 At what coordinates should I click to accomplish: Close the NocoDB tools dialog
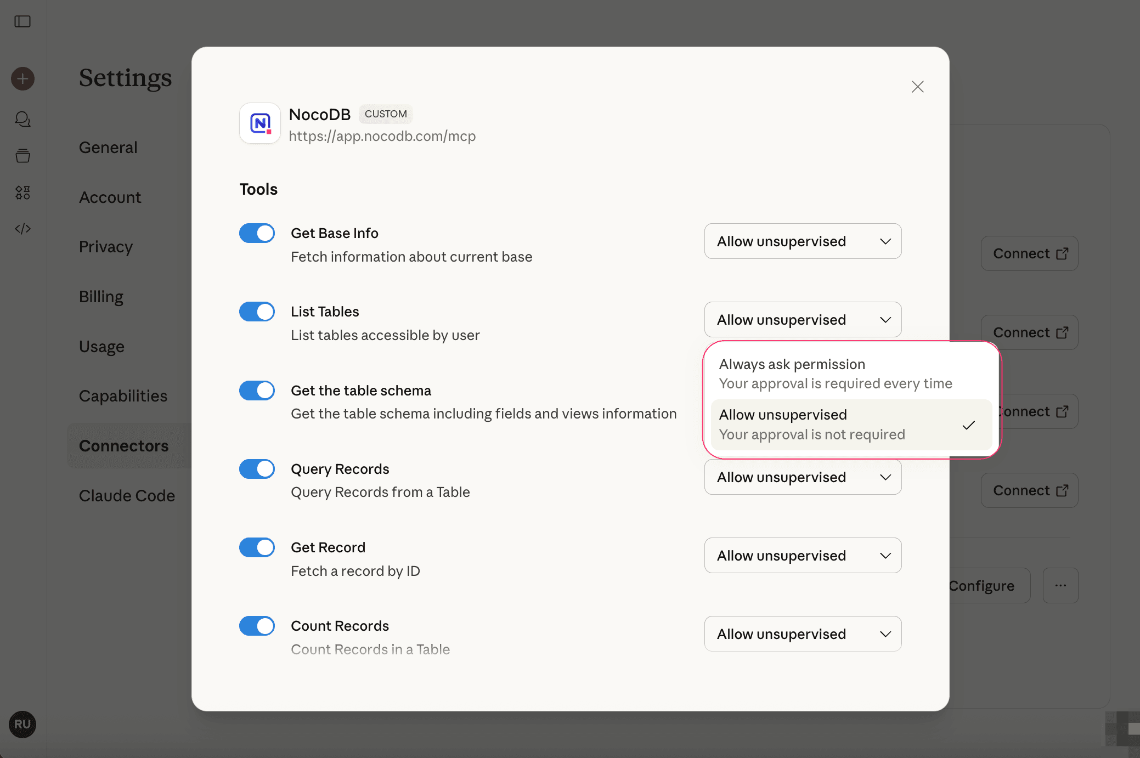(917, 87)
